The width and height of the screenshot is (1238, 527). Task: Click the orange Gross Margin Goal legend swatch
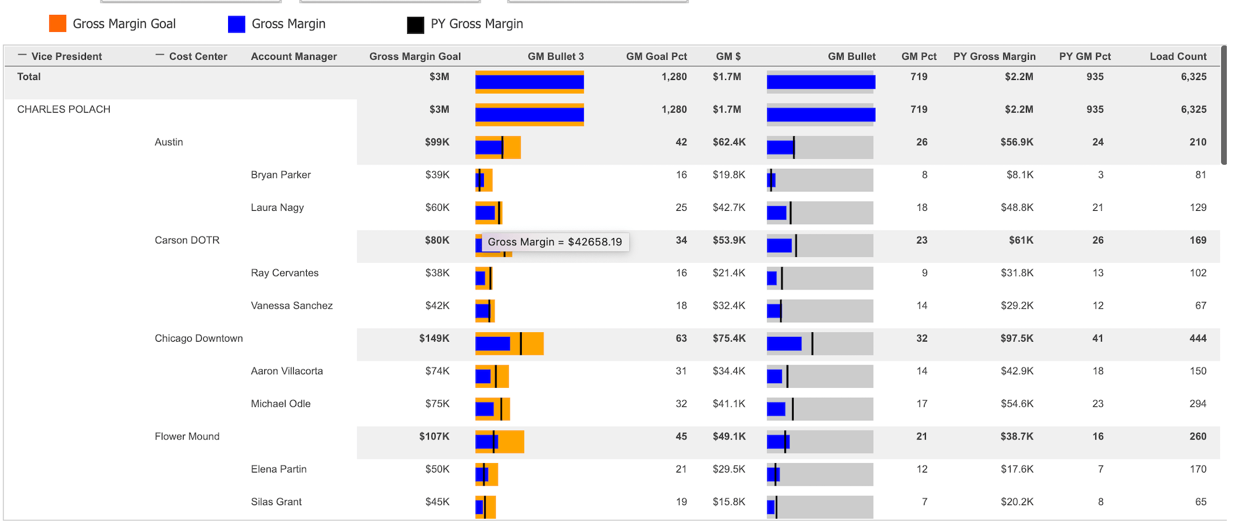pos(57,24)
